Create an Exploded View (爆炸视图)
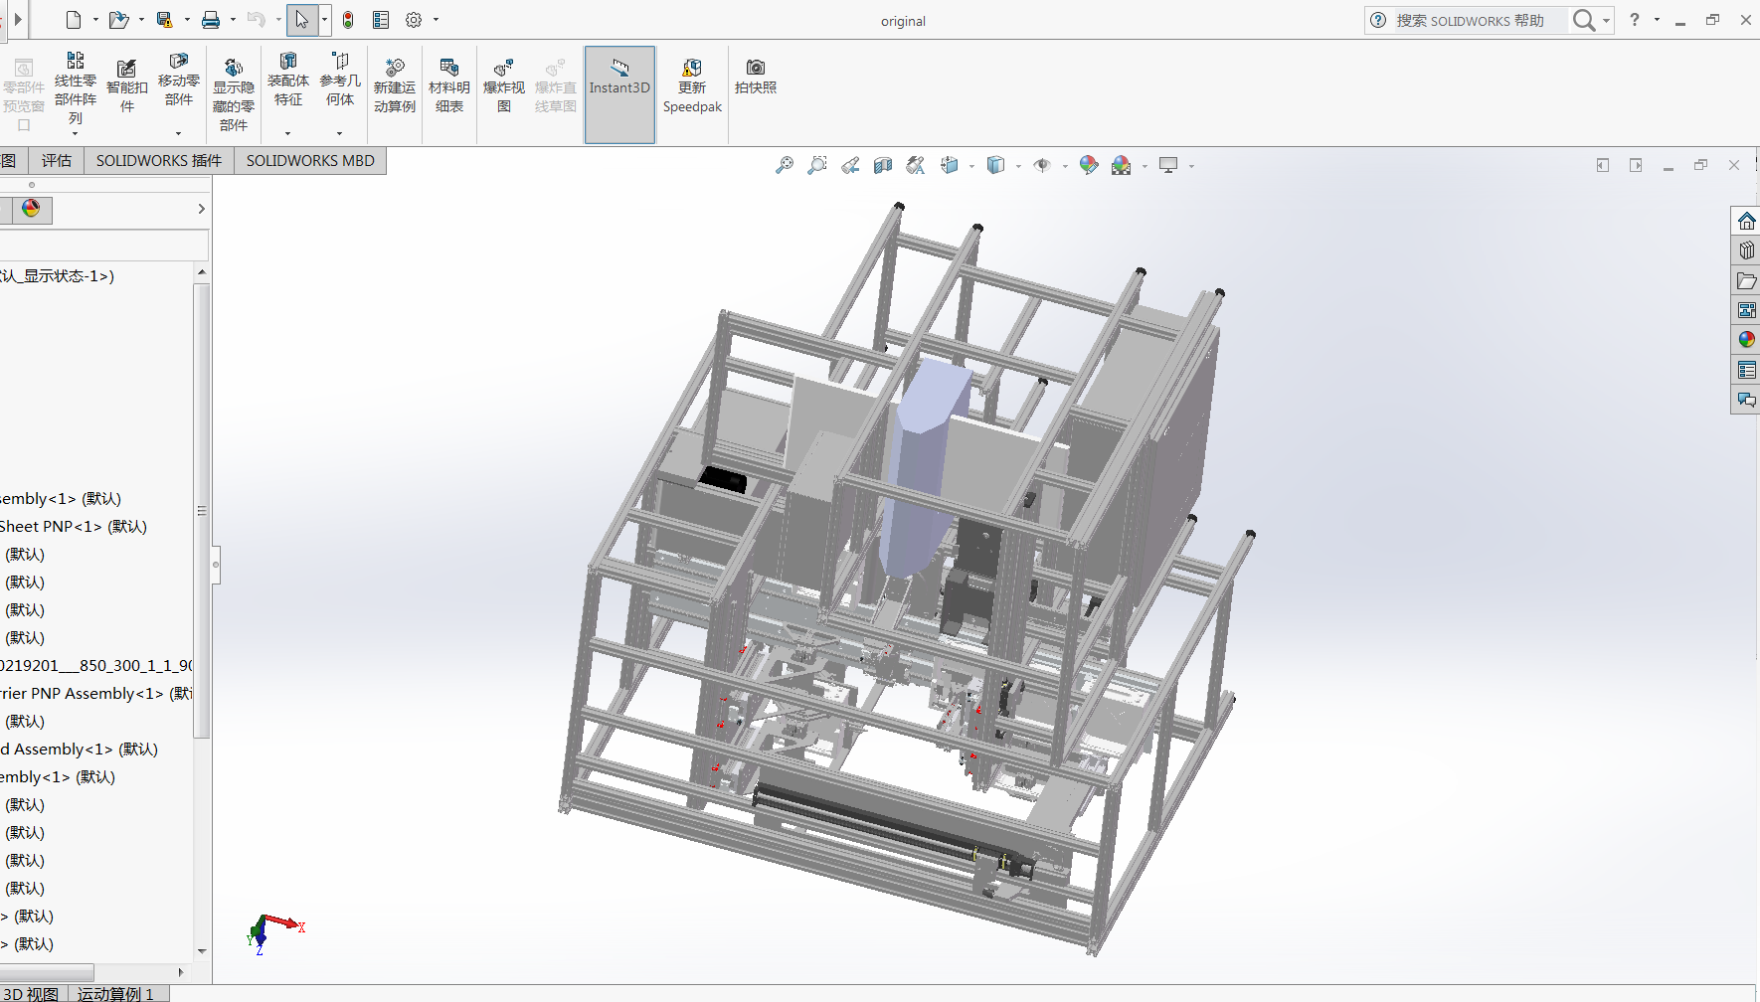 (503, 85)
